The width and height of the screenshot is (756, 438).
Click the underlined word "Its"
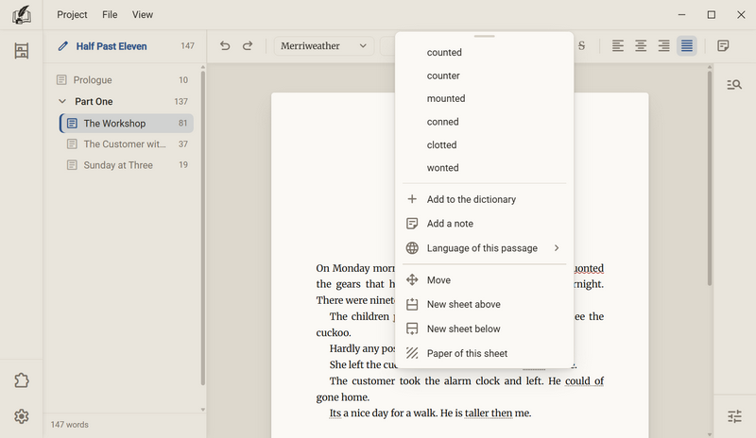(x=335, y=413)
